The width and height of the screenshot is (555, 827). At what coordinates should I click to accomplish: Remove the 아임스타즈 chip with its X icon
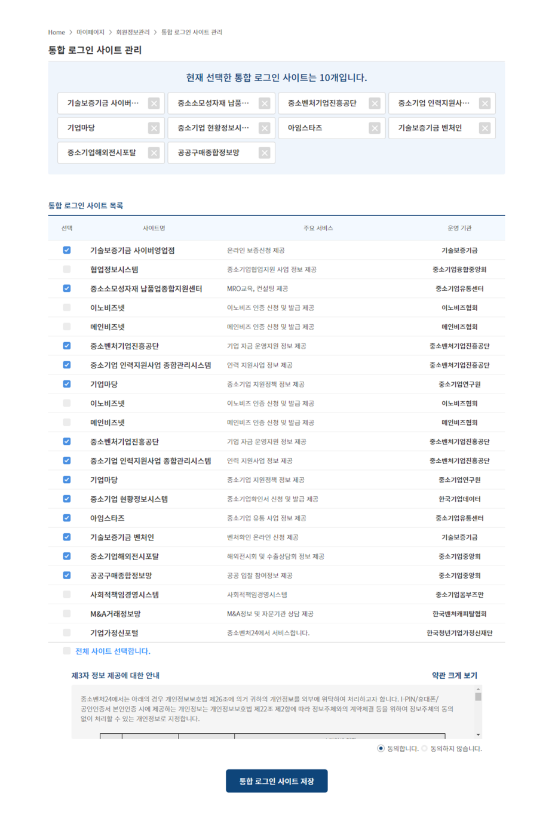point(375,128)
